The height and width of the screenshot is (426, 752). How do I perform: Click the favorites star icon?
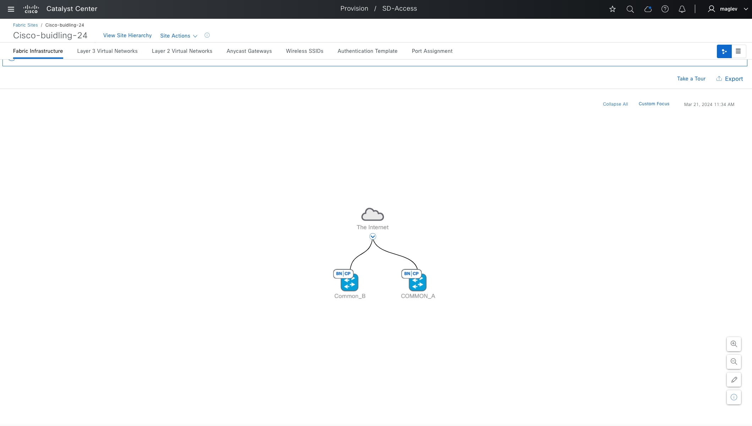pyautogui.click(x=612, y=9)
